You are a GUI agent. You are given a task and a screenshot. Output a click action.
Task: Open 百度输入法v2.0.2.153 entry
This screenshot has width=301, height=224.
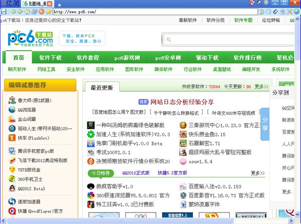click(x=215, y=186)
